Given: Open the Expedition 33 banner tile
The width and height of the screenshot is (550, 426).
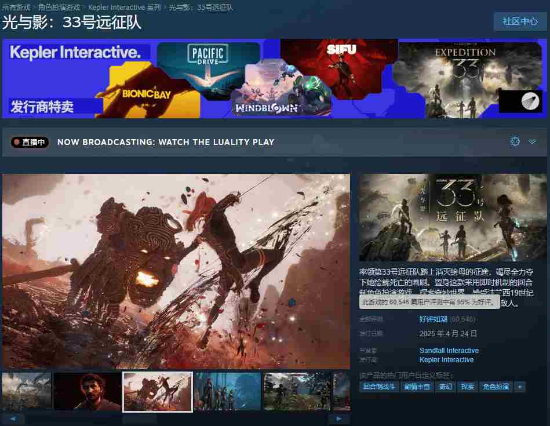Looking at the screenshot, I should pos(467,80).
